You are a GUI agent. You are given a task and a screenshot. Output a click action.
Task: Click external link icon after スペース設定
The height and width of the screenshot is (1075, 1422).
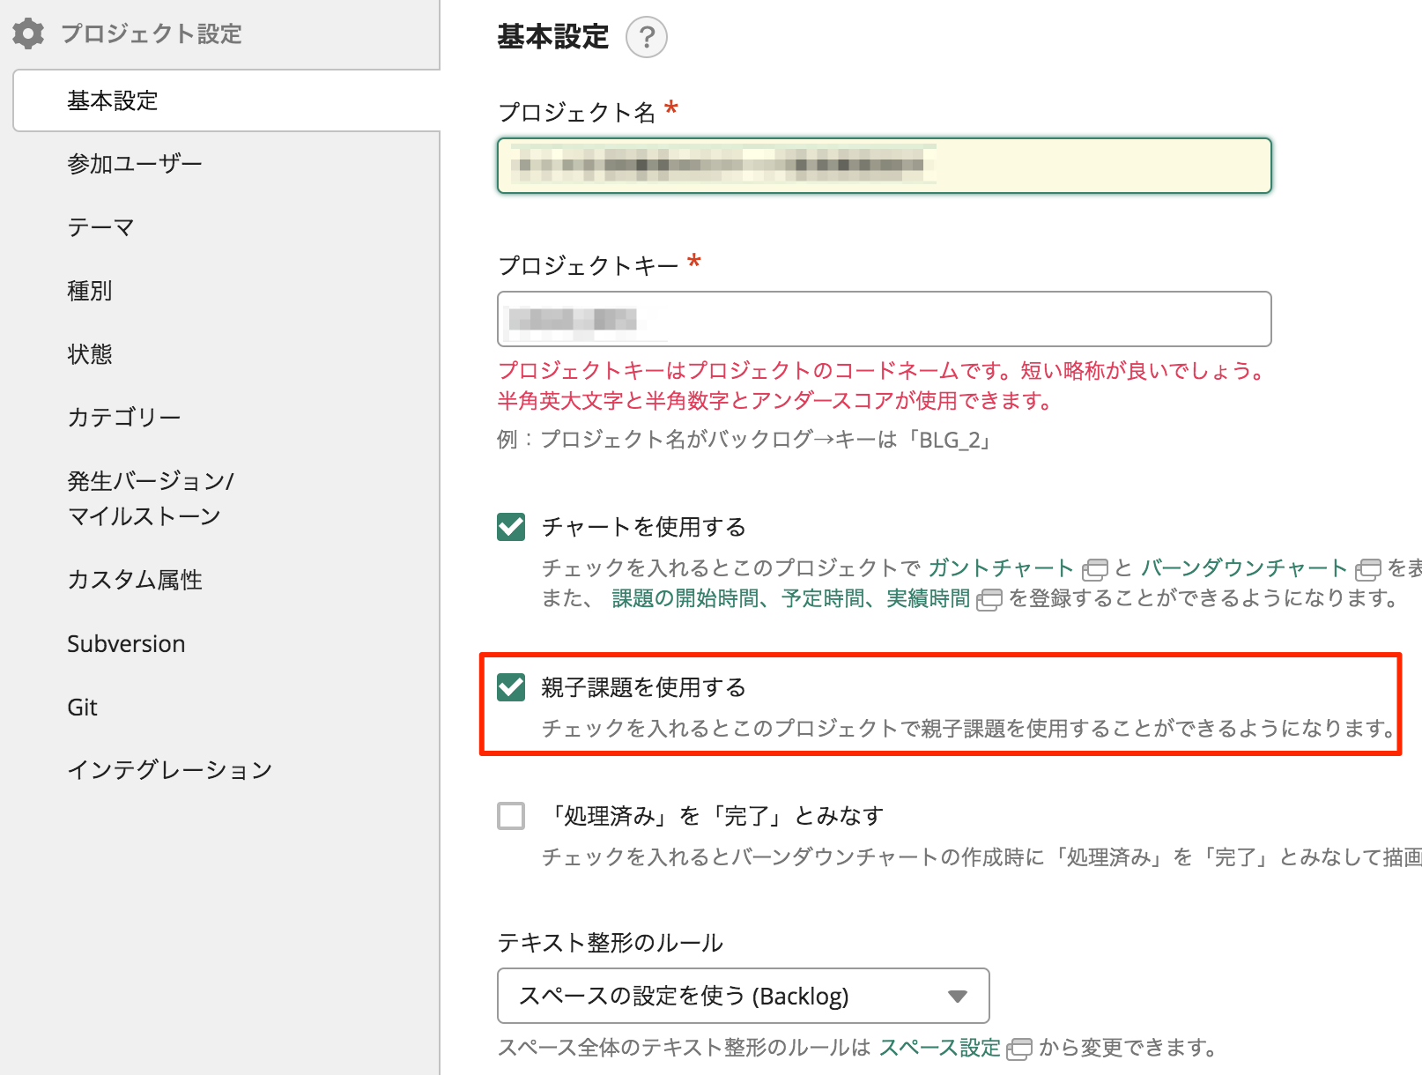click(x=1019, y=1049)
